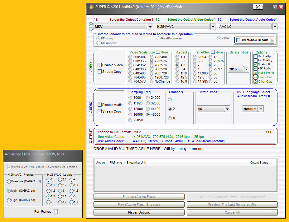Open Other Opts via its O icon
The image size is (289, 222).
[x=255, y=82]
